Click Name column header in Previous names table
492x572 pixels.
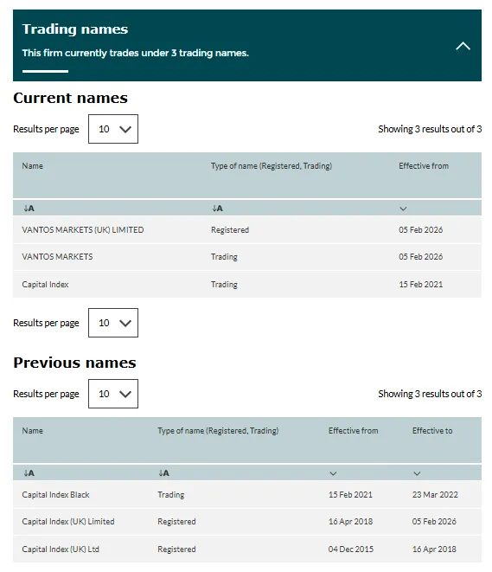[x=33, y=431]
